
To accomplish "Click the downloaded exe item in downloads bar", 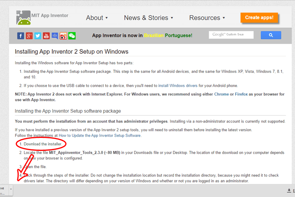I will [4, 191].
